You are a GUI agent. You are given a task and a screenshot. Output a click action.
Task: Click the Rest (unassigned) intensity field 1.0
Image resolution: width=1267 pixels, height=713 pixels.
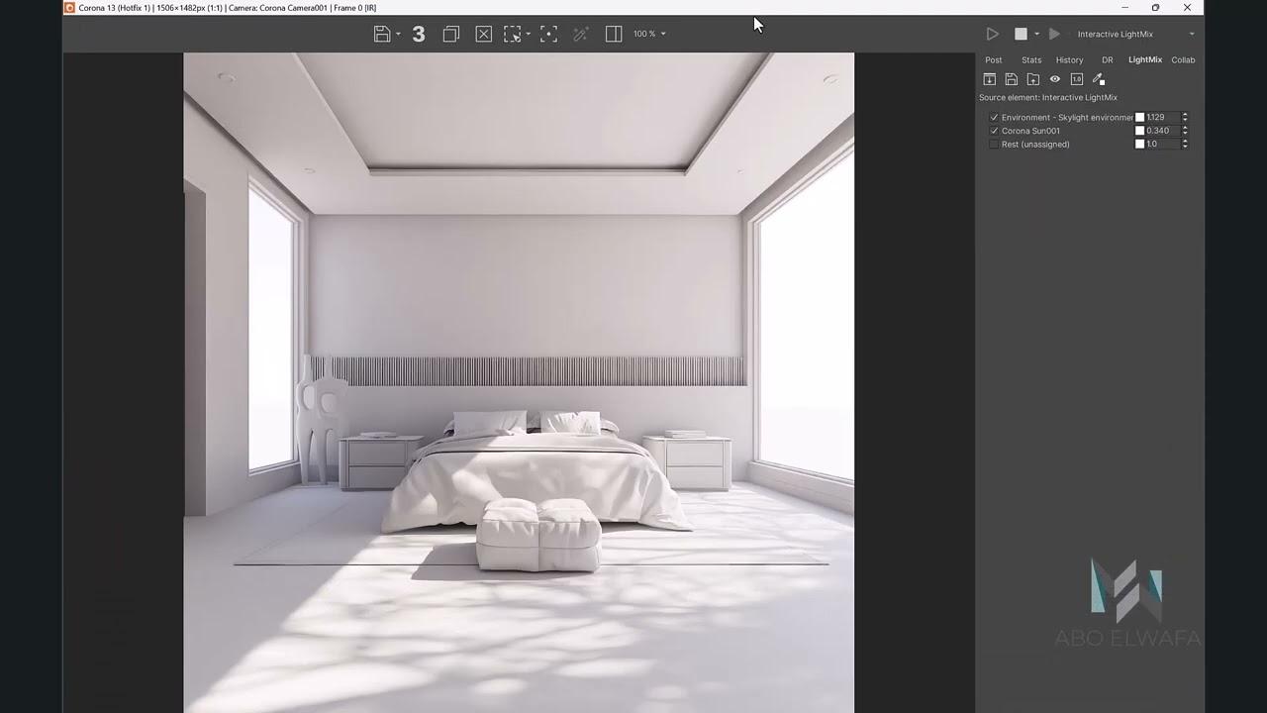pyautogui.click(x=1162, y=144)
